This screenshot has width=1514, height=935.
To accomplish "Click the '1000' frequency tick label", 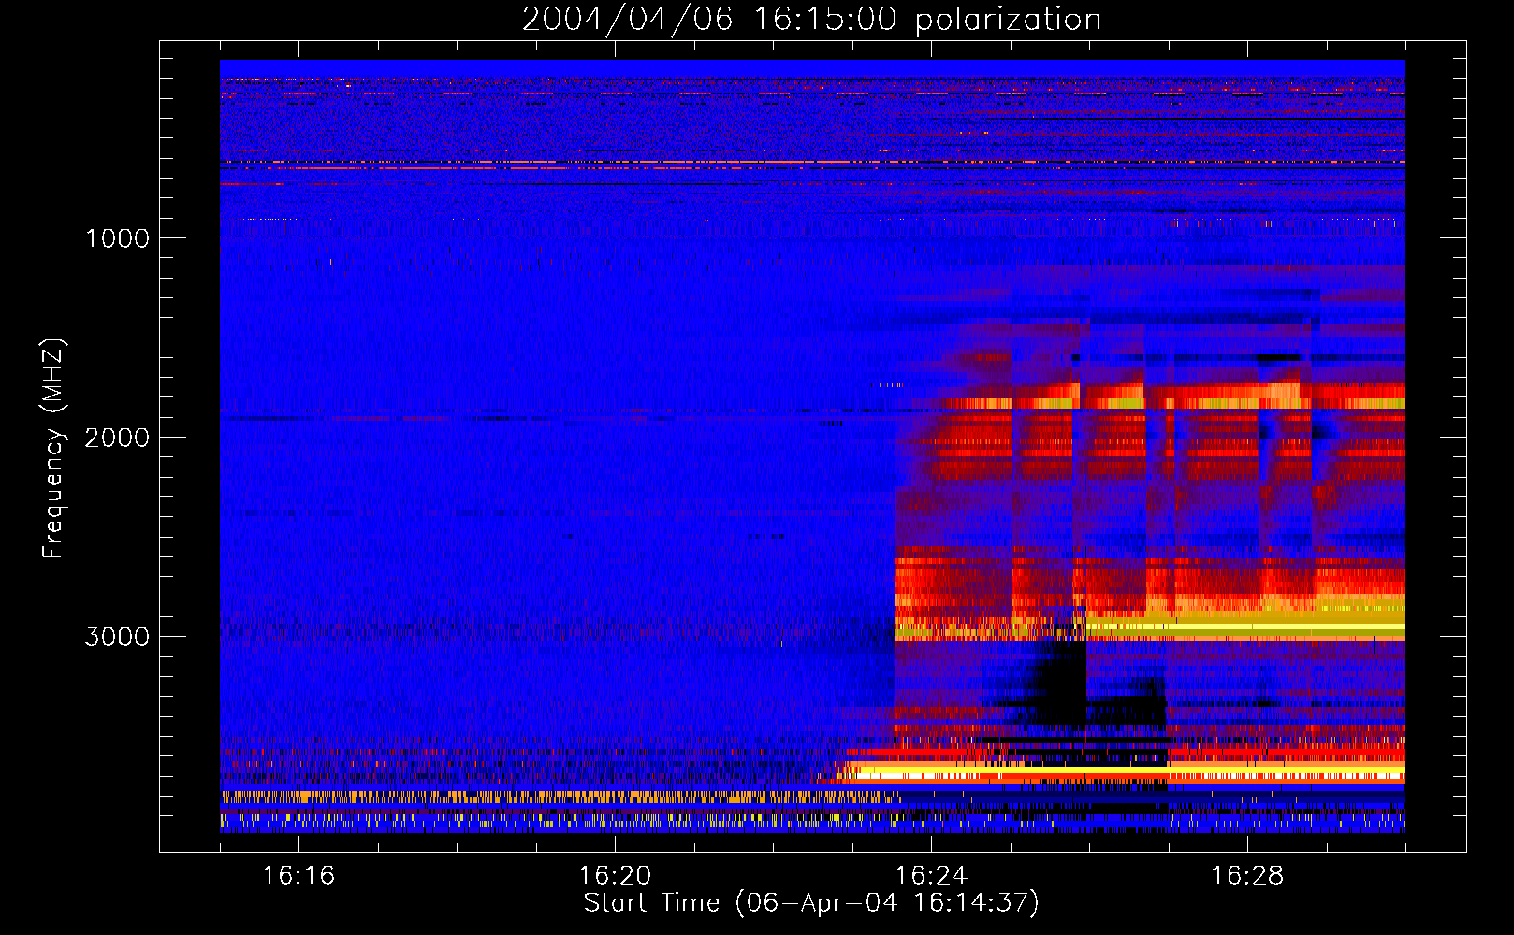I will pyautogui.click(x=117, y=238).
